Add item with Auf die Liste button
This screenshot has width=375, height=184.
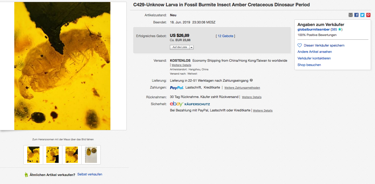pyautogui.click(x=180, y=47)
